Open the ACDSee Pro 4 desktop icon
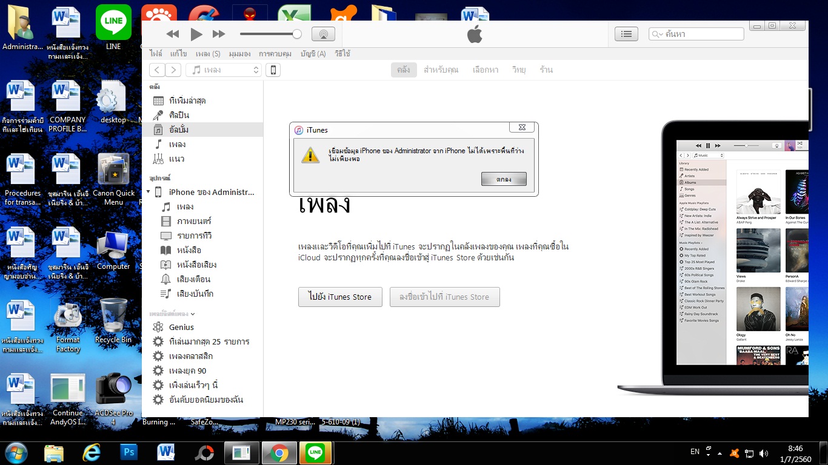Image resolution: width=828 pixels, height=465 pixels. pyautogui.click(x=113, y=400)
